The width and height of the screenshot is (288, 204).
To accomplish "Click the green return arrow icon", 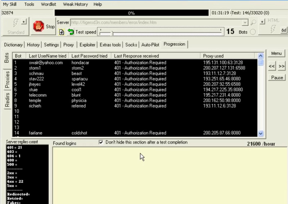I will 71,32.
